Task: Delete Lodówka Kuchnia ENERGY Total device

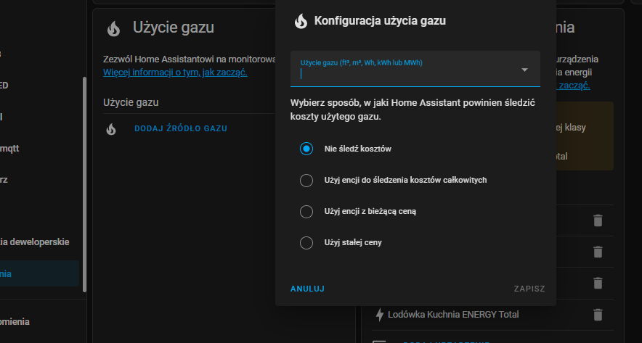Action: click(598, 315)
